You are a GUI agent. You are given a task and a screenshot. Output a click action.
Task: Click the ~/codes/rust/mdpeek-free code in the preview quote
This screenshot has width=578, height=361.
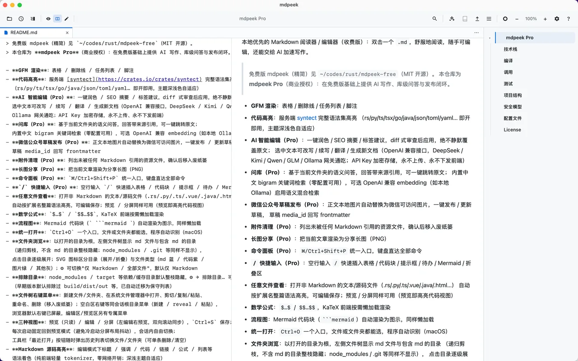[358, 74]
